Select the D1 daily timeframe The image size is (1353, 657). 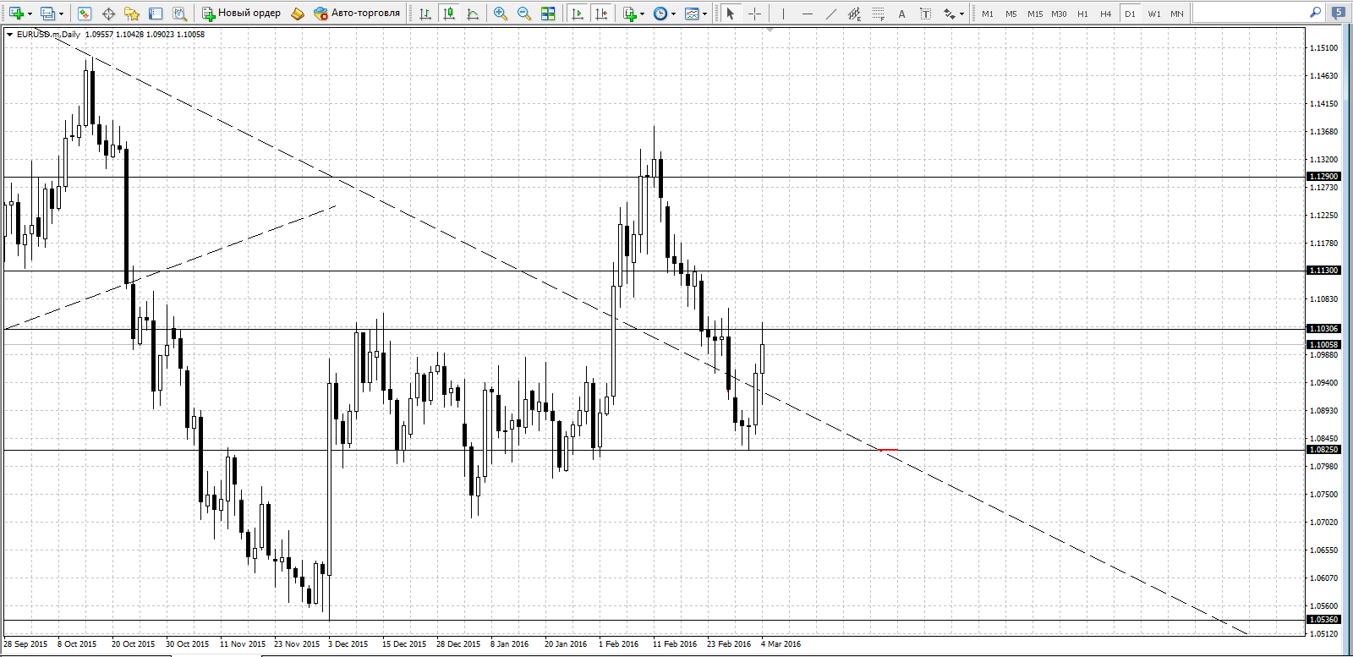[1130, 14]
